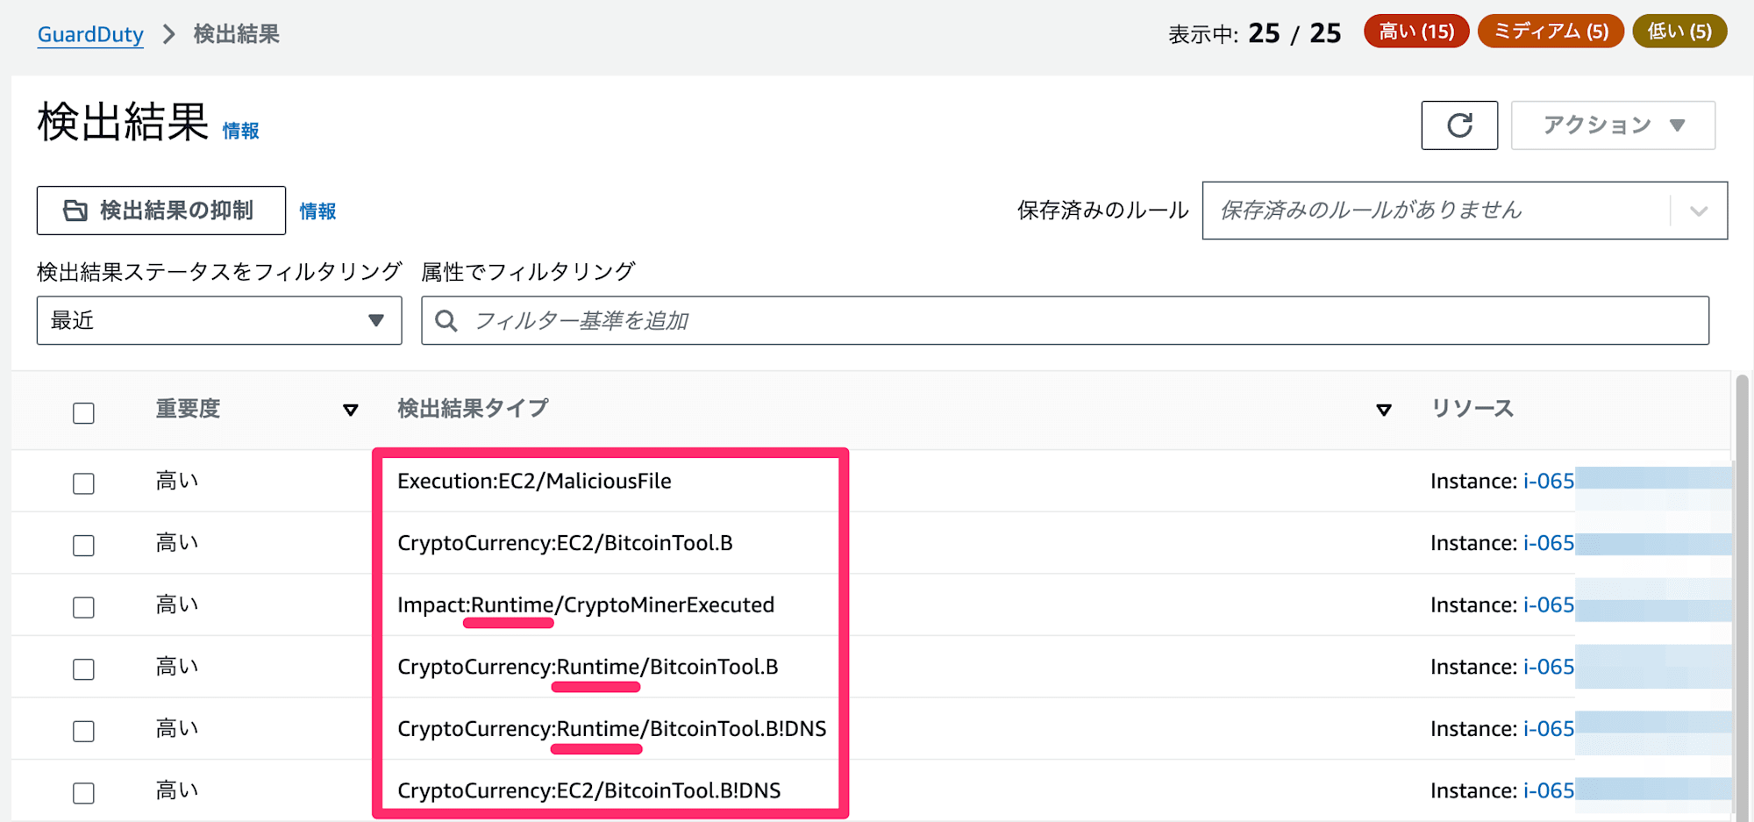Click breadcrumb chevron after GuardDuty
1754x822 pixels.
click(x=169, y=34)
